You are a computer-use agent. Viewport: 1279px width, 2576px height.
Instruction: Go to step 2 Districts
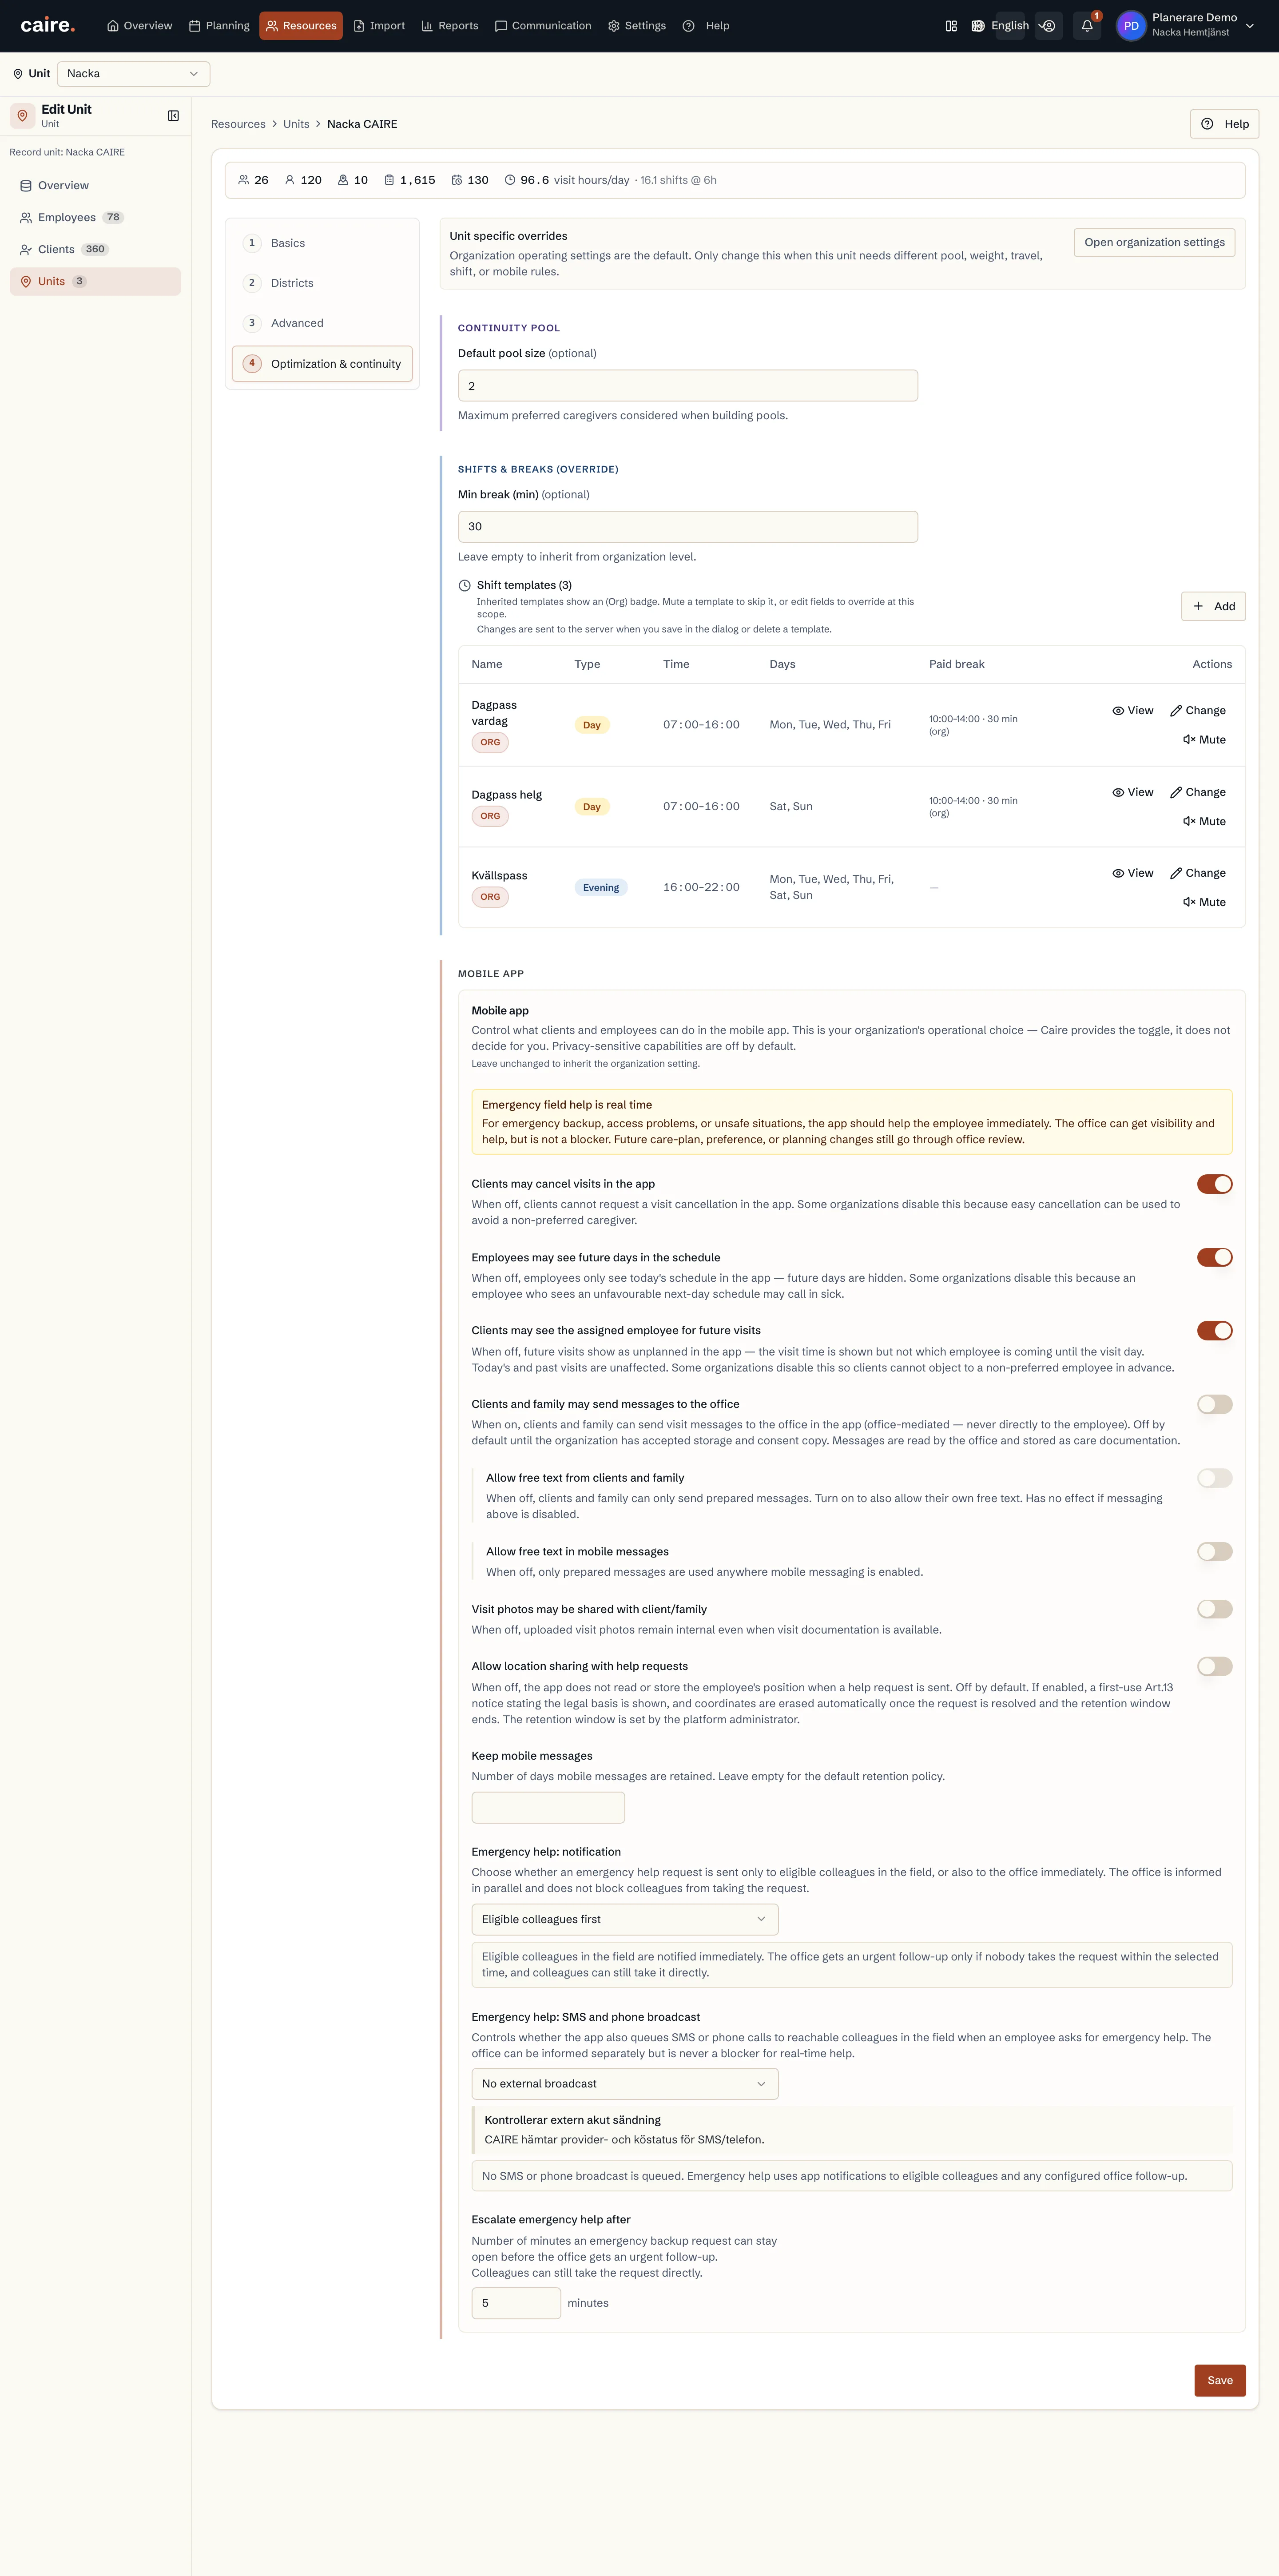click(322, 283)
